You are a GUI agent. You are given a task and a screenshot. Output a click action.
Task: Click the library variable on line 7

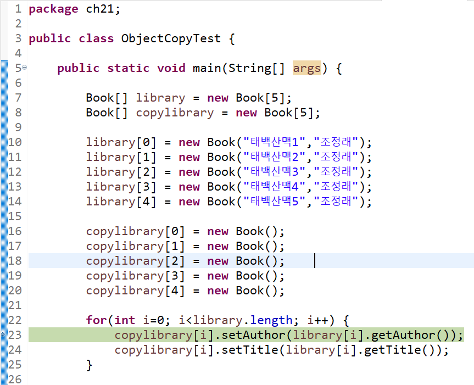click(160, 98)
